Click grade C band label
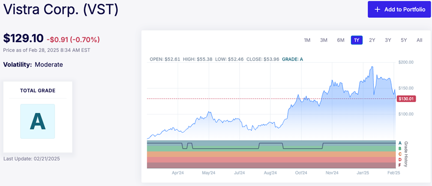 point(400,154)
